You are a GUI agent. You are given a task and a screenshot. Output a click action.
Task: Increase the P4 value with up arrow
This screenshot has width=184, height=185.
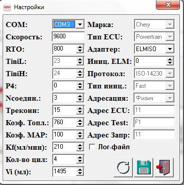point(80,84)
